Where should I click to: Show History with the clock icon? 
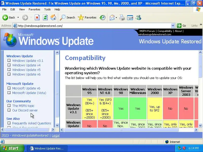pyautogui.click(x=103, y=17)
